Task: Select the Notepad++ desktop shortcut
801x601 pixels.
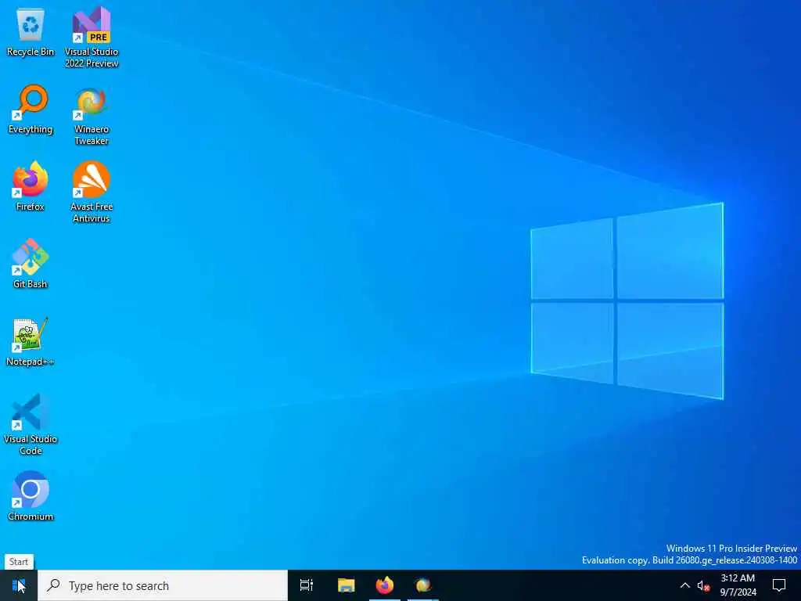Action: [31, 342]
